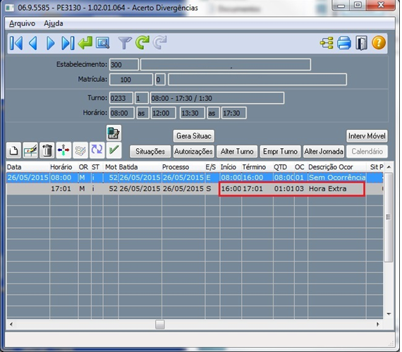Click the scroll up arrow of grid
402x352 pixels.
[x=389, y=167]
